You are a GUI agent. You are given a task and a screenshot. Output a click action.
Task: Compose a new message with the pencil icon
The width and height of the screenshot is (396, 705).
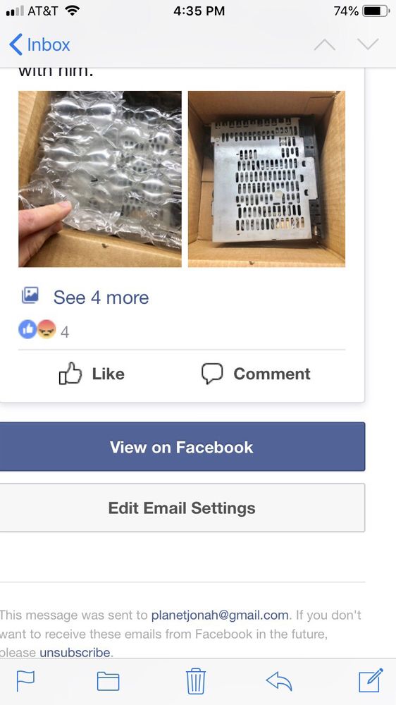[371, 680]
